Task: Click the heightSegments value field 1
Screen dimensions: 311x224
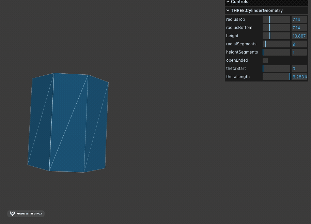Action: tap(299, 52)
